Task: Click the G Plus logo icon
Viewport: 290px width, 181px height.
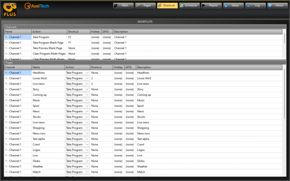Action: [x=10, y=10]
